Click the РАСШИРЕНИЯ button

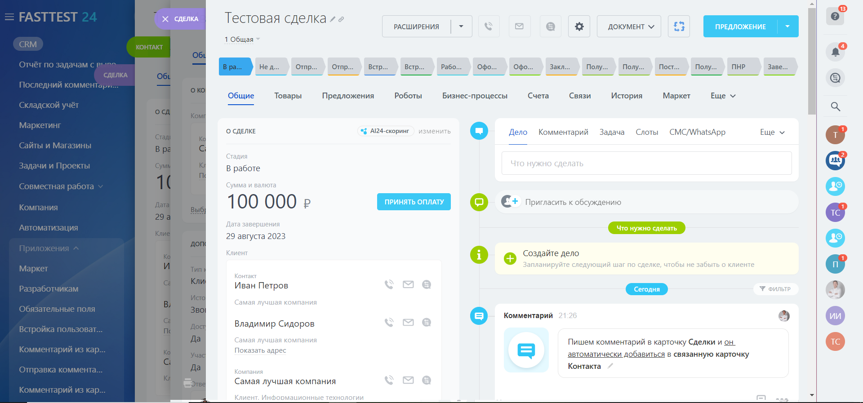pos(417,27)
